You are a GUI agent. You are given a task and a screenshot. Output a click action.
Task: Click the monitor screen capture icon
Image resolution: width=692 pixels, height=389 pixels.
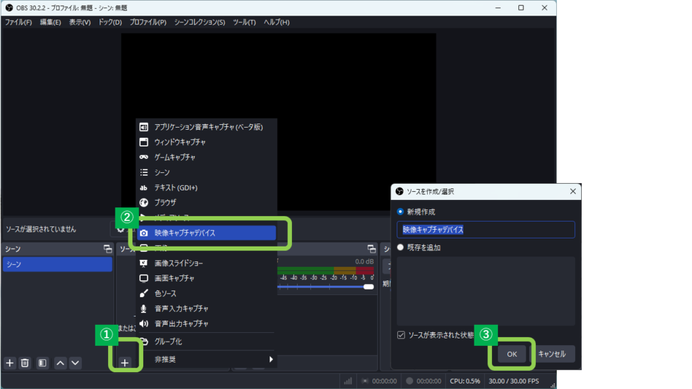(x=144, y=278)
